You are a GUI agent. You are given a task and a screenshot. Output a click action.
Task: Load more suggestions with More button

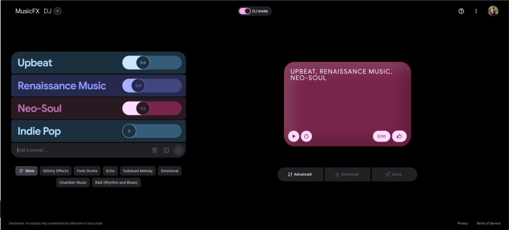click(x=27, y=171)
